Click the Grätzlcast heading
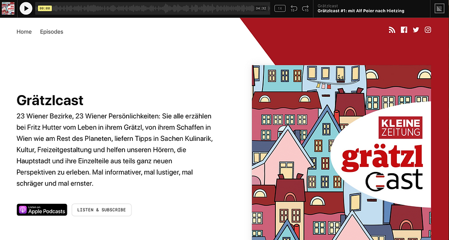449x240 pixels. click(x=50, y=100)
